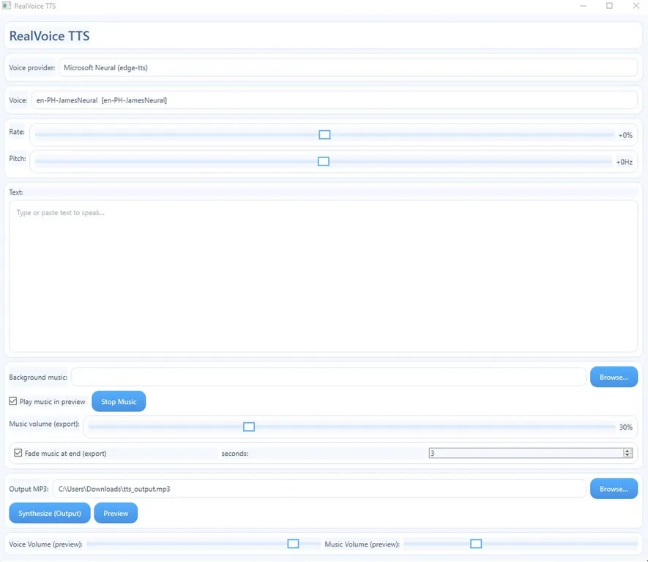648x562 pixels.
Task: Click the +0Hz pitch value label
Action: pos(625,162)
